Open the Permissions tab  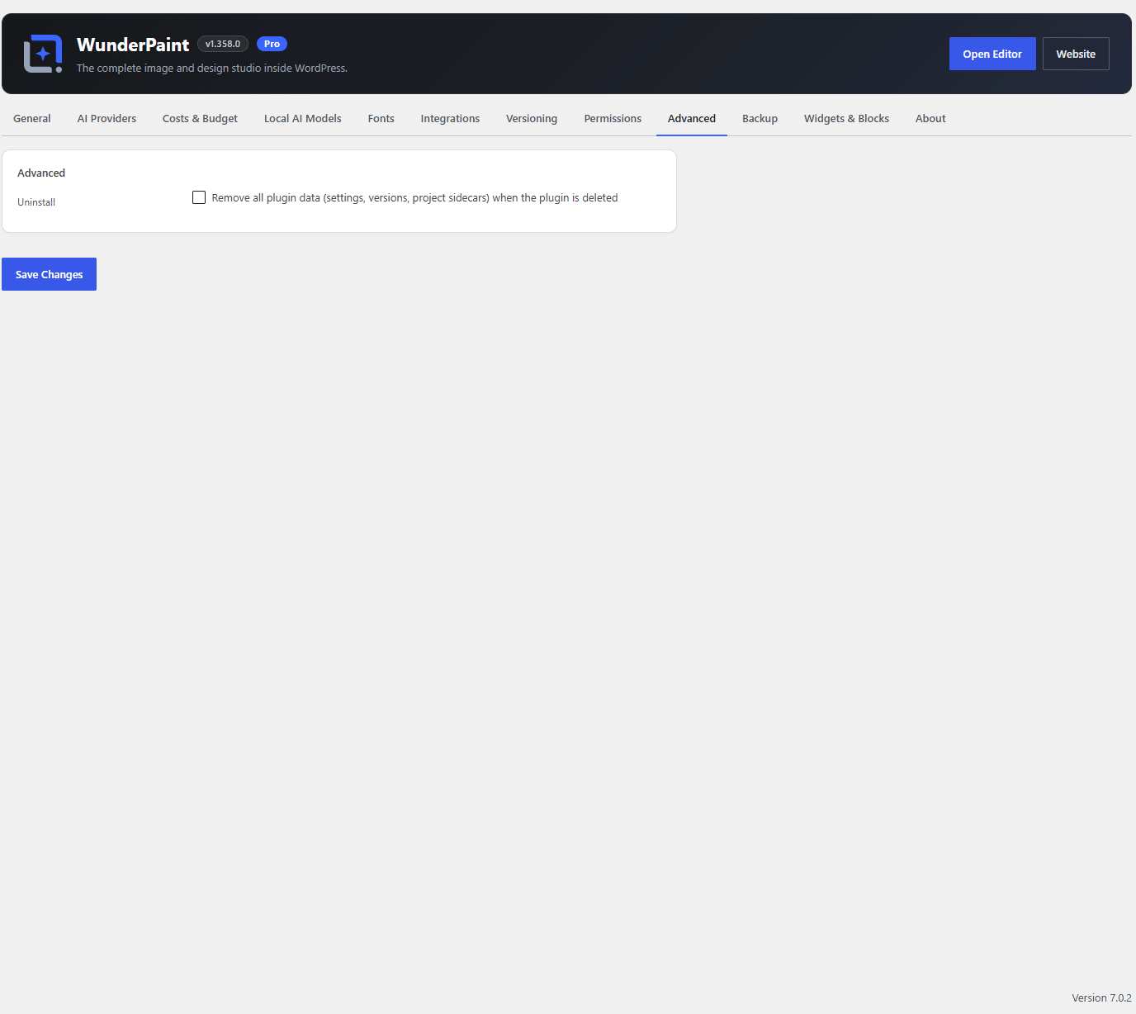pos(613,119)
